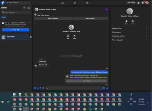The image size is (152, 111).
Task: Open more actions plus icon in composer
Action: 35,88
